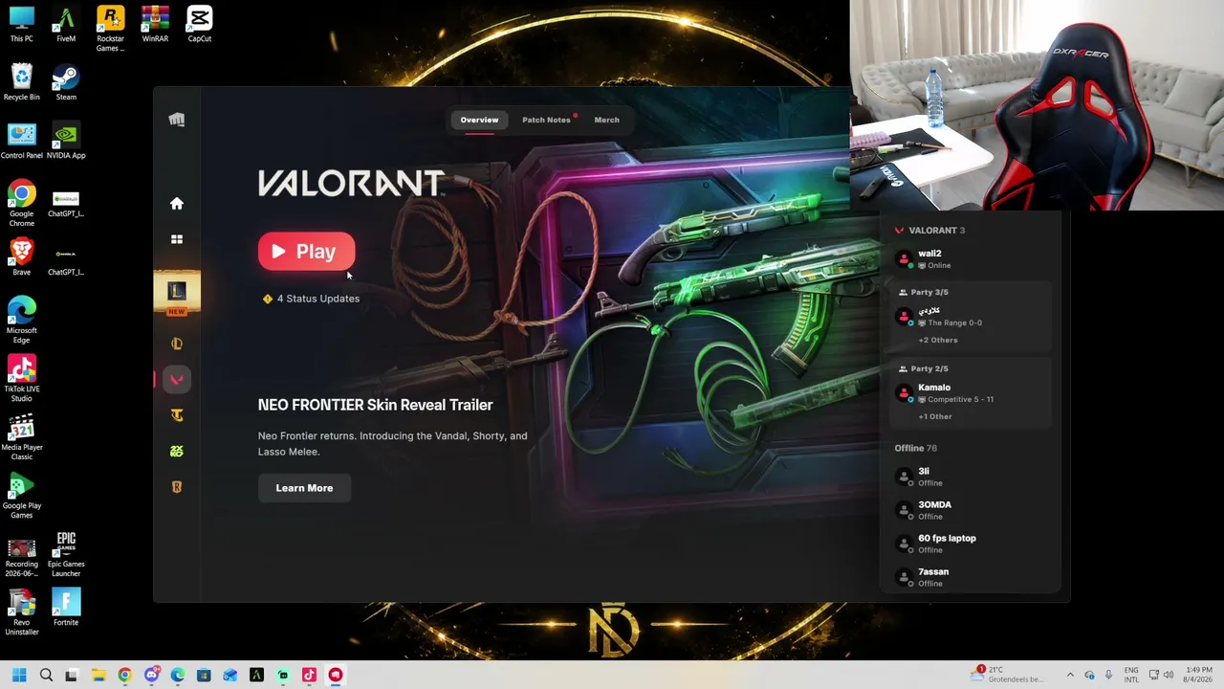The height and width of the screenshot is (689, 1224).
Task: Launch VALORANT with the Play button
Action: (306, 252)
